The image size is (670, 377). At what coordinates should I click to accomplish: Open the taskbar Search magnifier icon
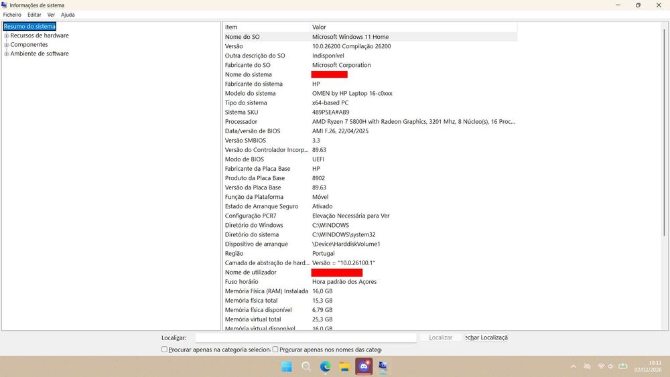pyautogui.click(x=306, y=366)
